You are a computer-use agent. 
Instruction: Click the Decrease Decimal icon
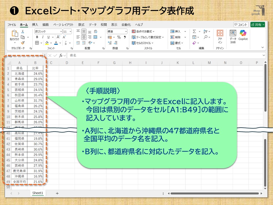[116, 43]
